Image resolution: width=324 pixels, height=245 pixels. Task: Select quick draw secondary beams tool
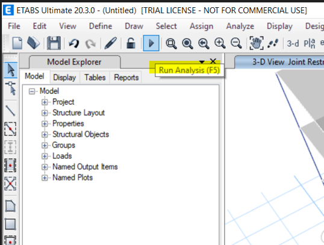point(10,165)
